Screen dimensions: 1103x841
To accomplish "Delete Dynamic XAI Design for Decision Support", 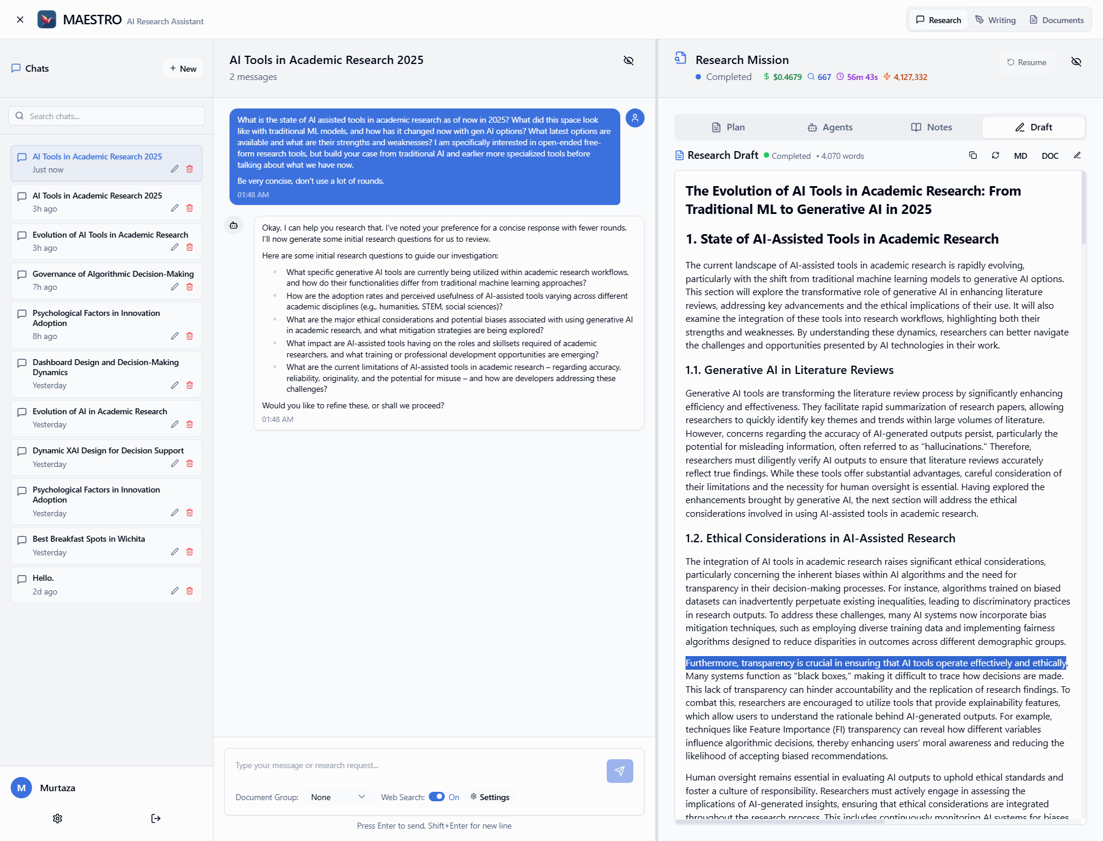I will pos(190,463).
